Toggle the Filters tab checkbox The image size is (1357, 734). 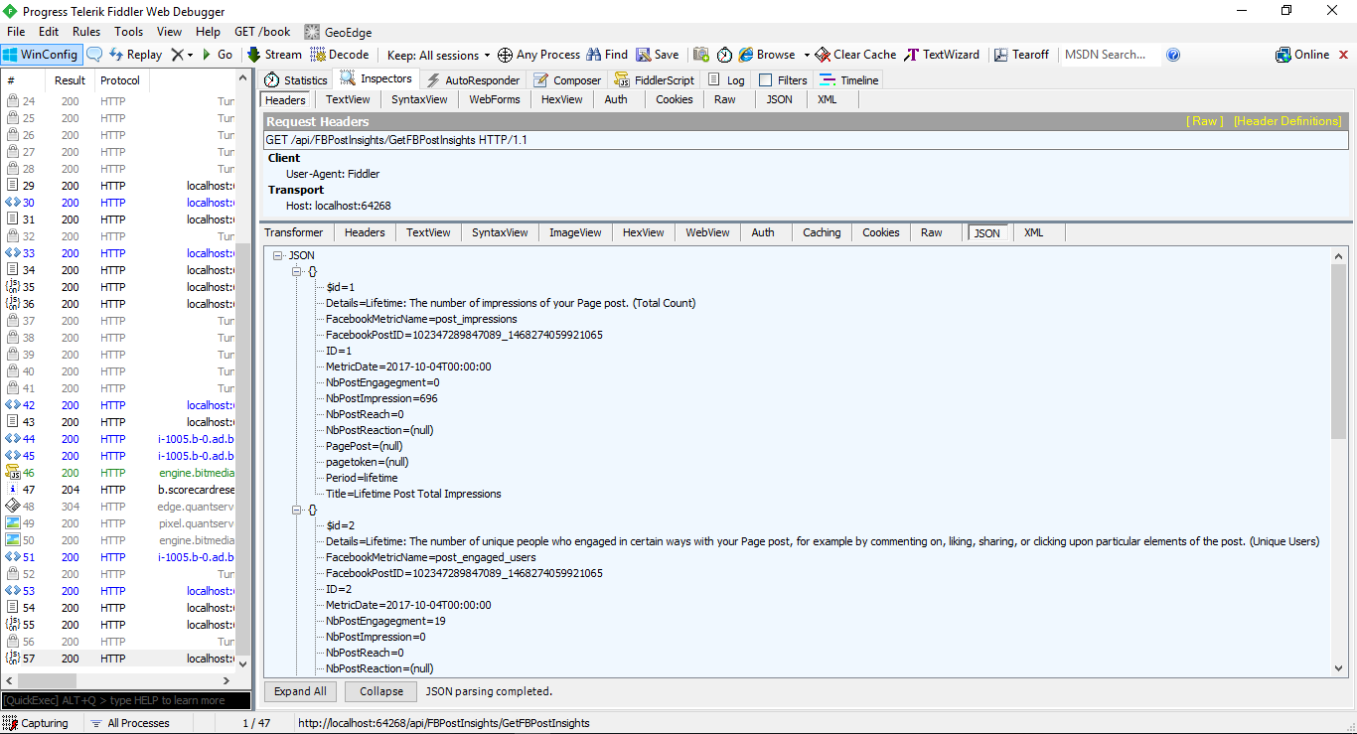pos(765,79)
